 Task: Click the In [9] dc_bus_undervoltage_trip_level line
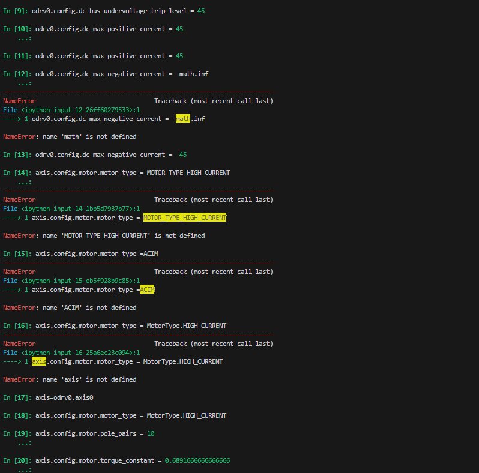(104, 11)
